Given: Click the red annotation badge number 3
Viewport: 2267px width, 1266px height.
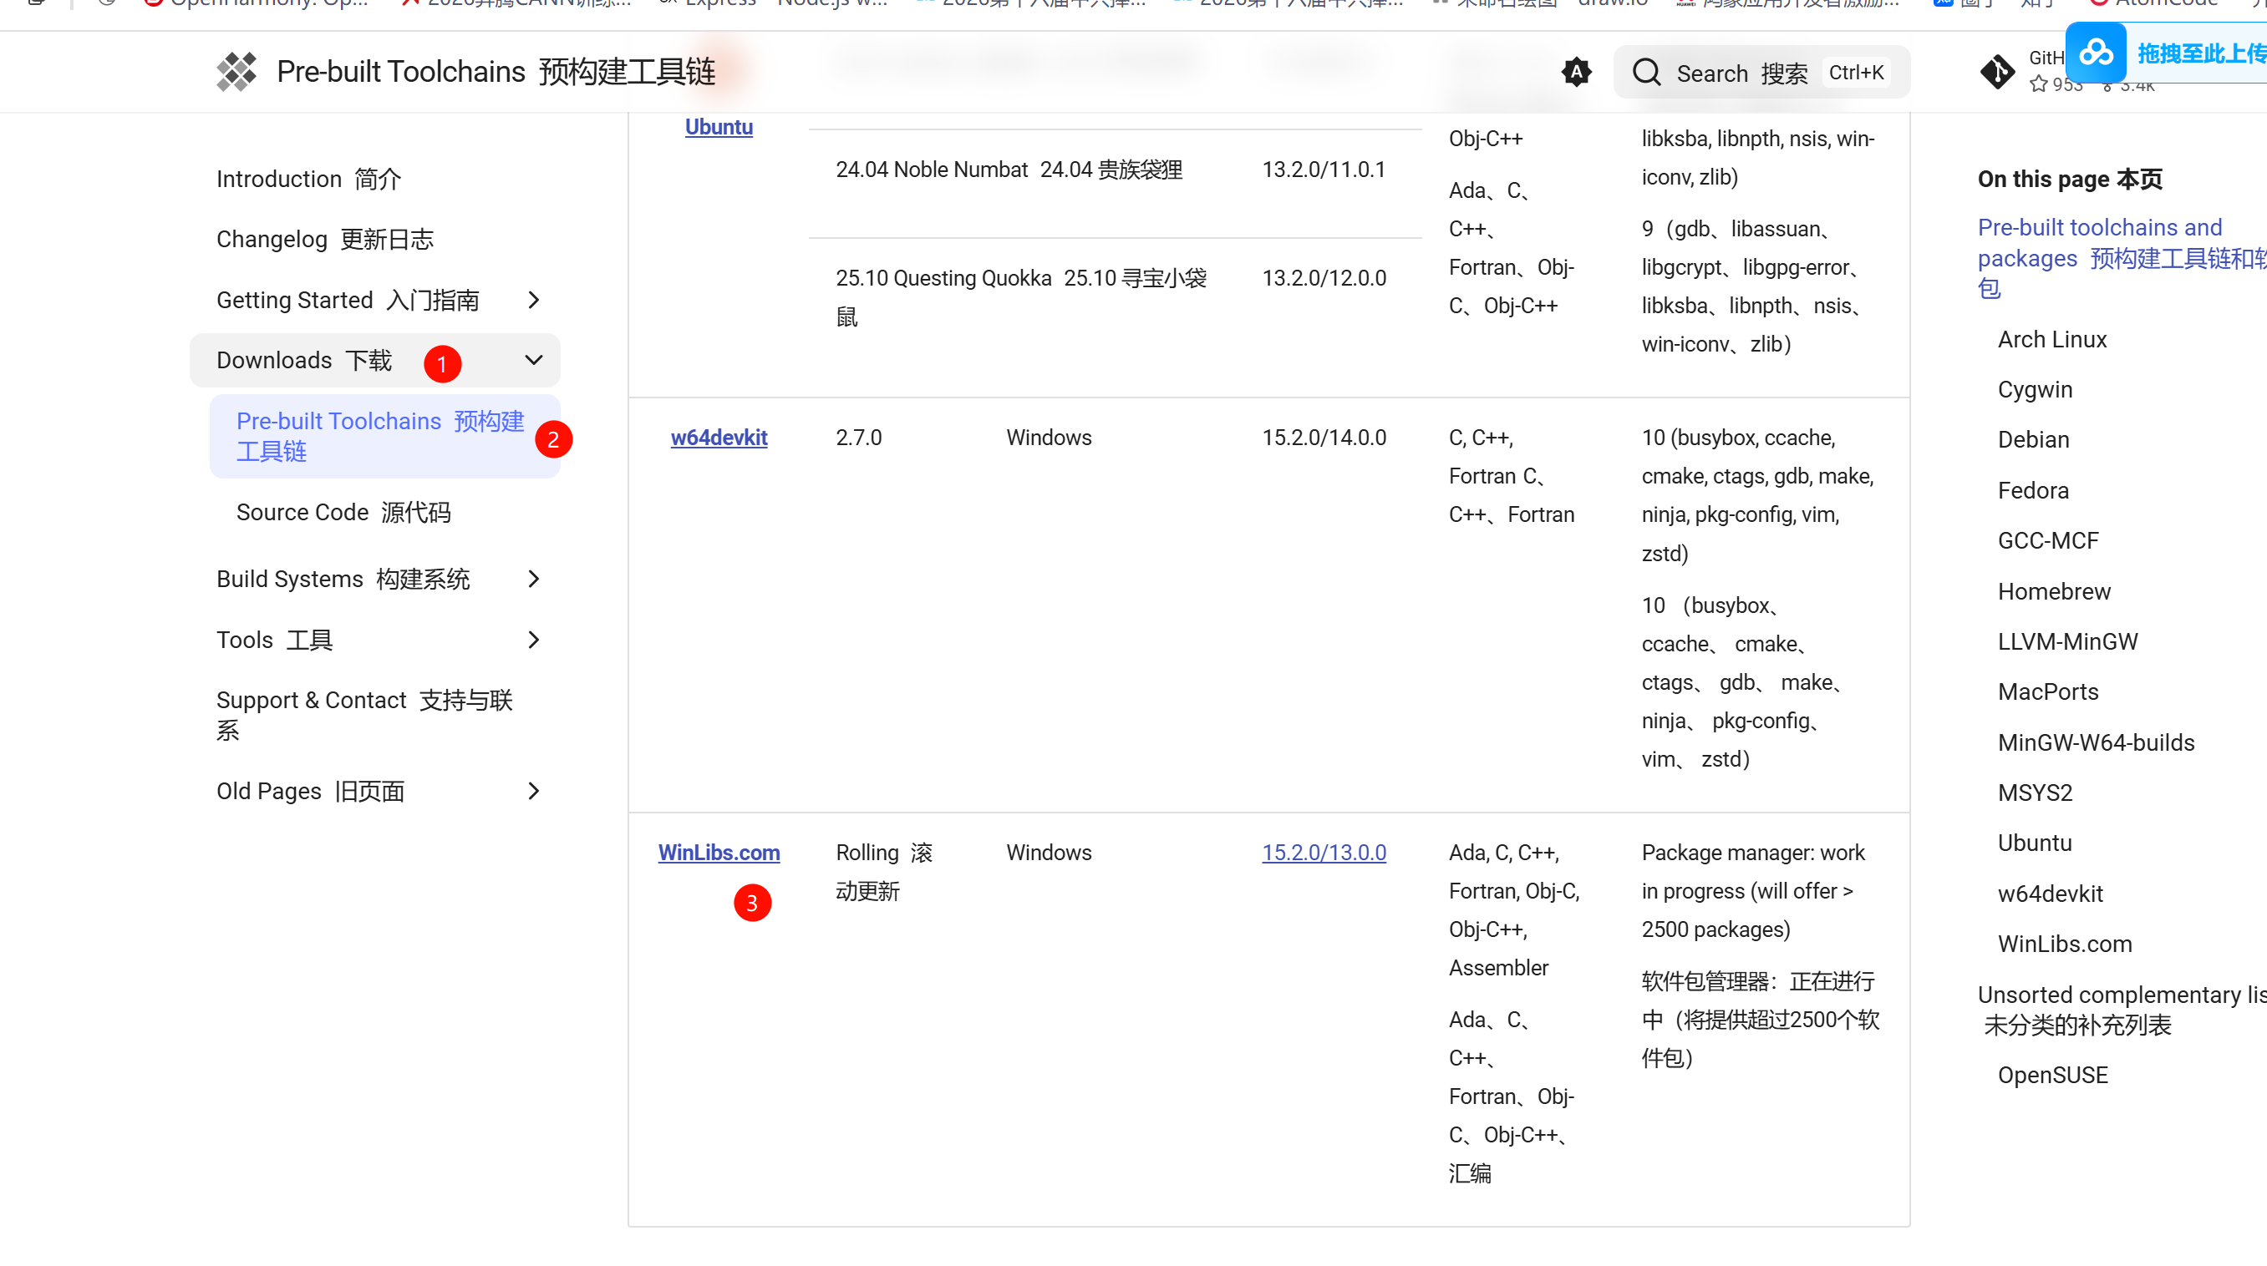Looking at the screenshot, I should [752, 903].
